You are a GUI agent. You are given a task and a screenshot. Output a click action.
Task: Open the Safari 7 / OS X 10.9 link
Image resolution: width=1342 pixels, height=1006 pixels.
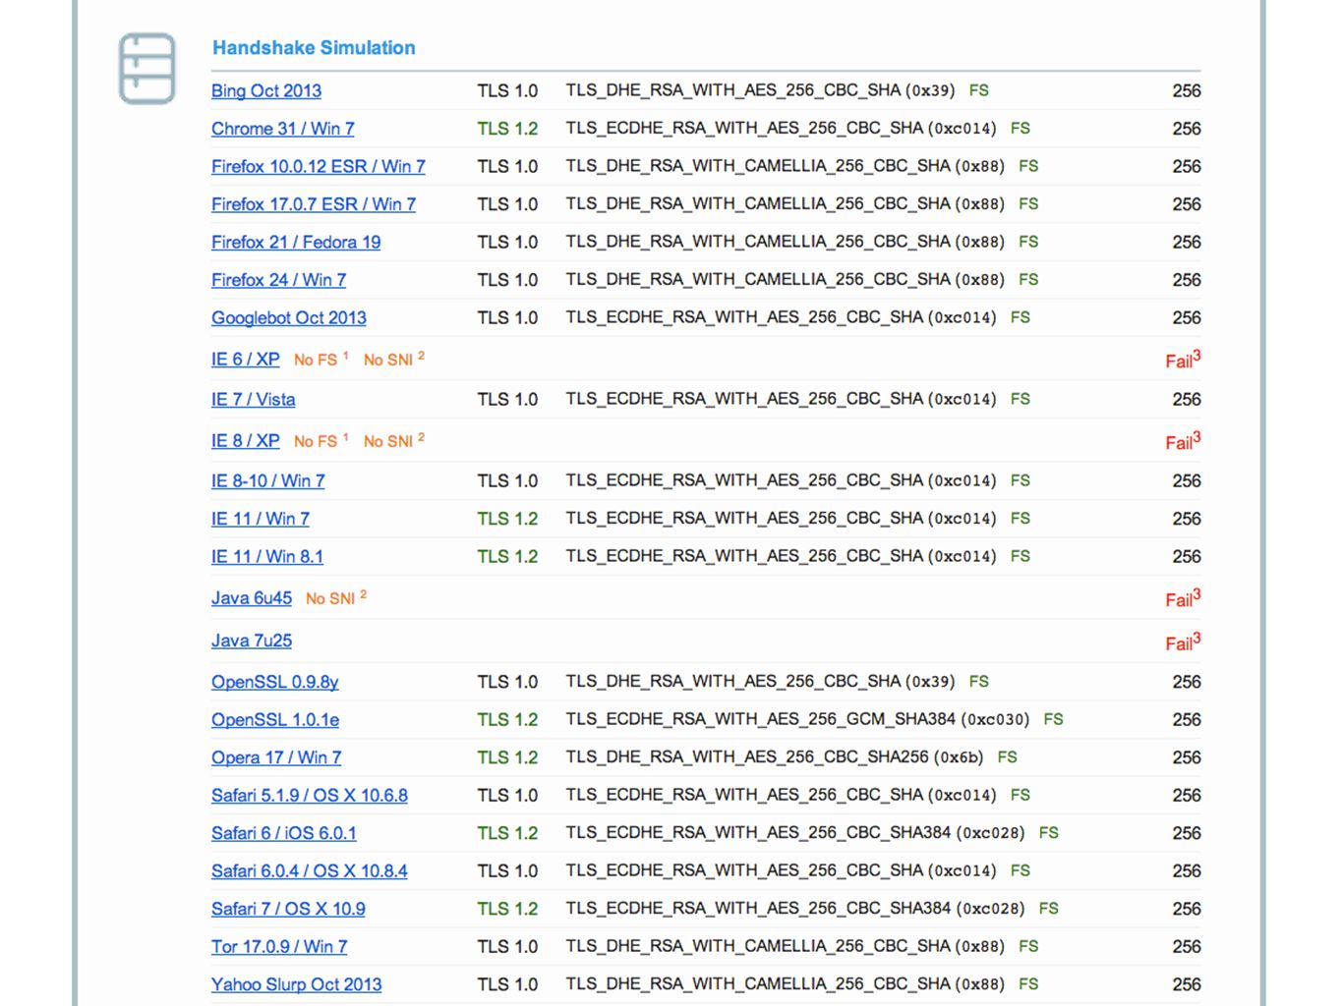pyautogui.click(x=288, y=909)
